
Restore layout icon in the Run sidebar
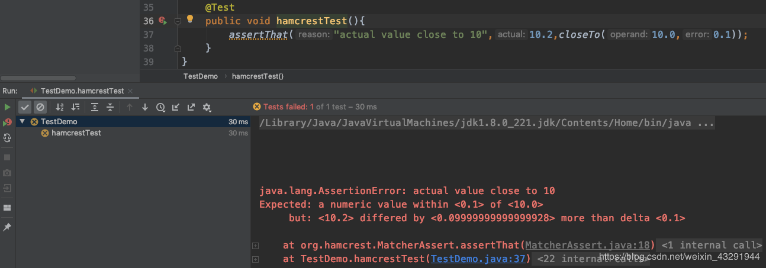pos(7,208)
